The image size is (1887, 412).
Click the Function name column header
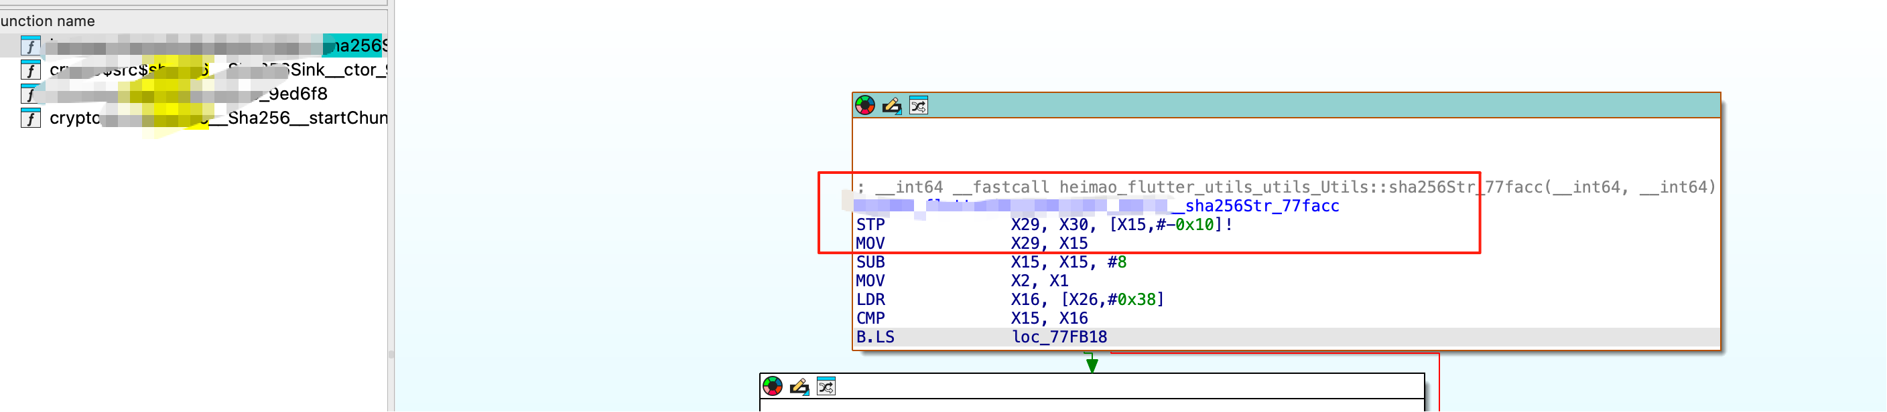pos(194,21)
